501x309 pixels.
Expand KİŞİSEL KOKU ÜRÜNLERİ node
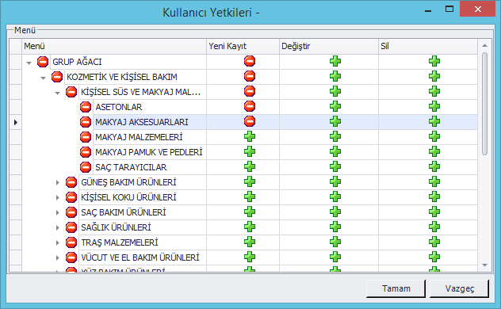(58, 197)
